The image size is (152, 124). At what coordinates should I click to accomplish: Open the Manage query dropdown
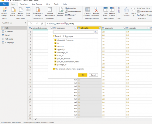[71, 15]
